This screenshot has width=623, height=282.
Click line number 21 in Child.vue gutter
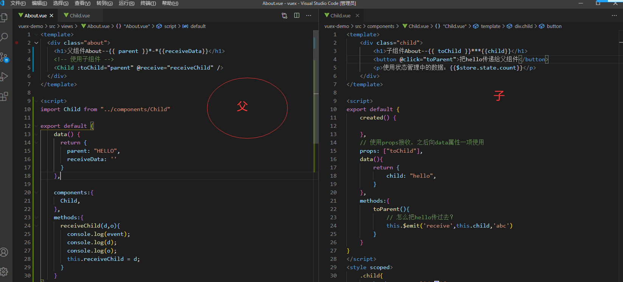[333, 201]
